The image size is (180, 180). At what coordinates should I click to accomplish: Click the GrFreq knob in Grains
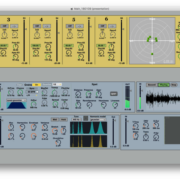click(11, 92)
